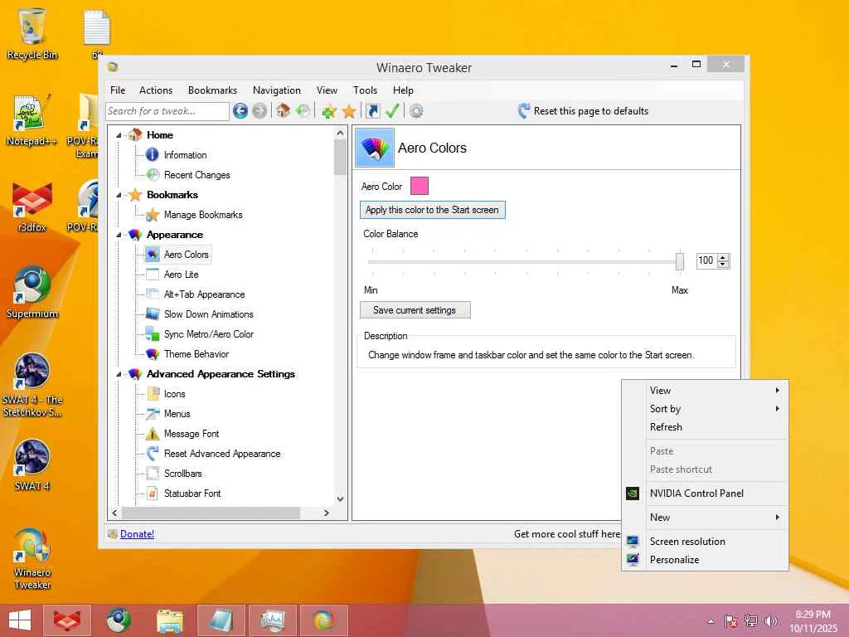Collapse the Home tree node
Image resolution: width=849 pixels, height=637 pixels.
pos(119,135)
